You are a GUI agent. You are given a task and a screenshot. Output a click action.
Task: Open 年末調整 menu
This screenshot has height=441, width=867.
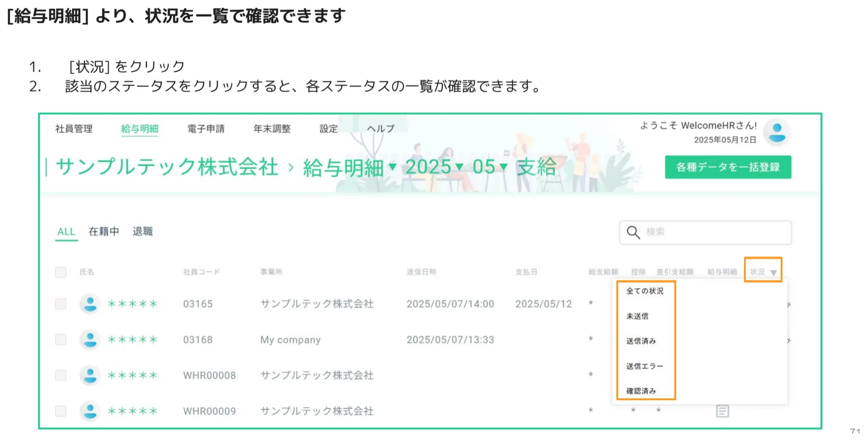coord(272,129)
